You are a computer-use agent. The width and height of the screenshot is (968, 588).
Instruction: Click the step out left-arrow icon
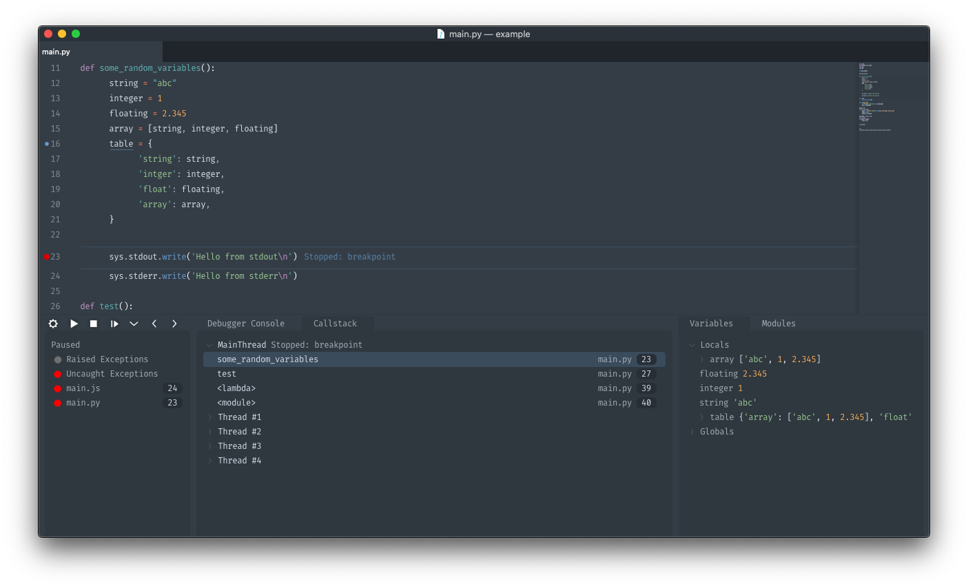tap(154, 324)
